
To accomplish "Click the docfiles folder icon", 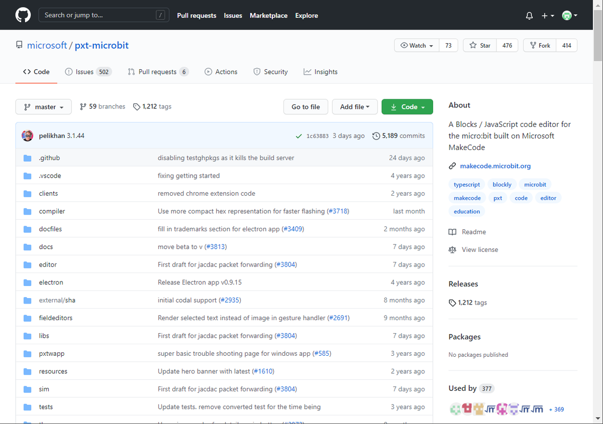I will [28, 229].
